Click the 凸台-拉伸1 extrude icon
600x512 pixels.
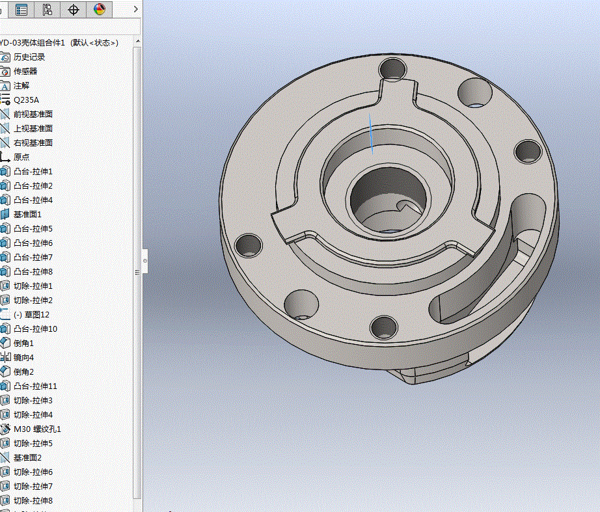(x=5, y=172)
